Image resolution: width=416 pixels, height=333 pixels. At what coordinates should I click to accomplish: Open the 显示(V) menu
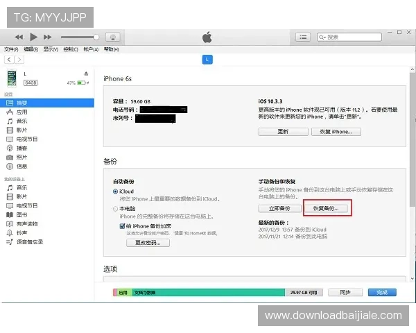coord(51,49)
